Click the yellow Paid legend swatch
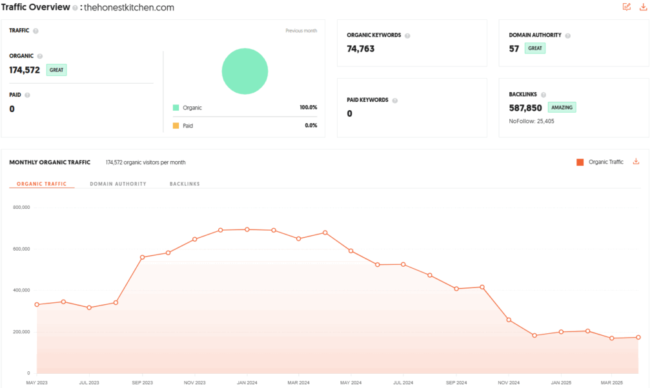Image resolution: width=661 pixels, height=388 pixels. tap(176, 126)
